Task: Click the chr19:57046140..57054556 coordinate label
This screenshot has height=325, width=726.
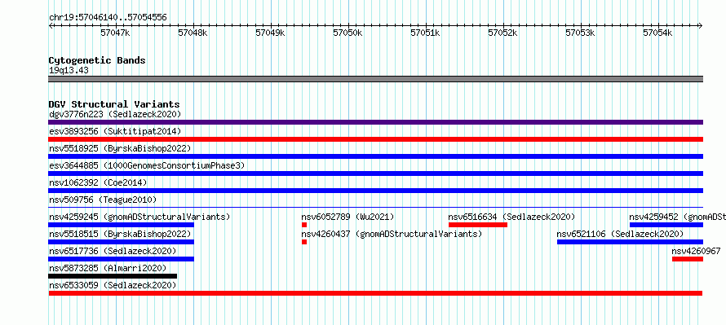Action: [108, 18]
